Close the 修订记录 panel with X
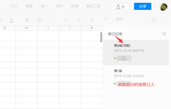The width and height of the screenshot is (171, 109). tap(164, 34)
